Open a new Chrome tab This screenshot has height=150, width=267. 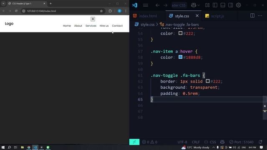point(50,4)
